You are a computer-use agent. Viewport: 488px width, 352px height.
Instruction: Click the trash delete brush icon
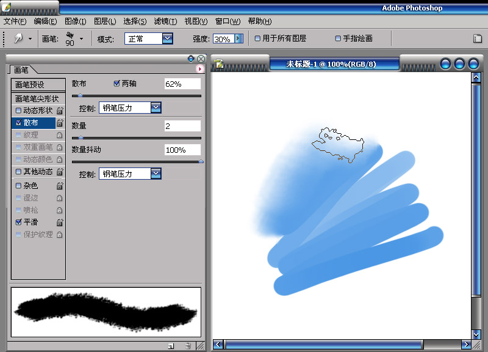coord(188,346)
